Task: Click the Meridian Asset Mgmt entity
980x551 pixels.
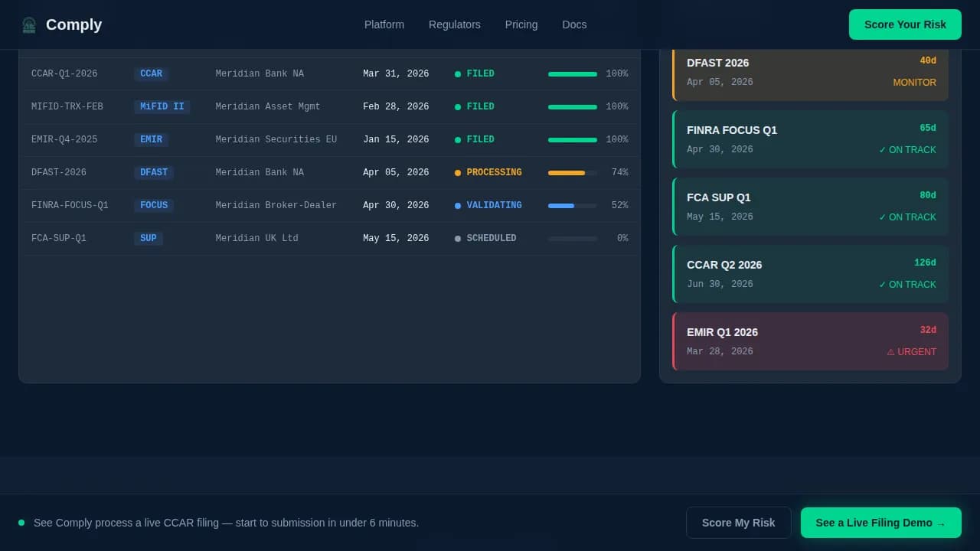Action: click(x=268, y=106)
